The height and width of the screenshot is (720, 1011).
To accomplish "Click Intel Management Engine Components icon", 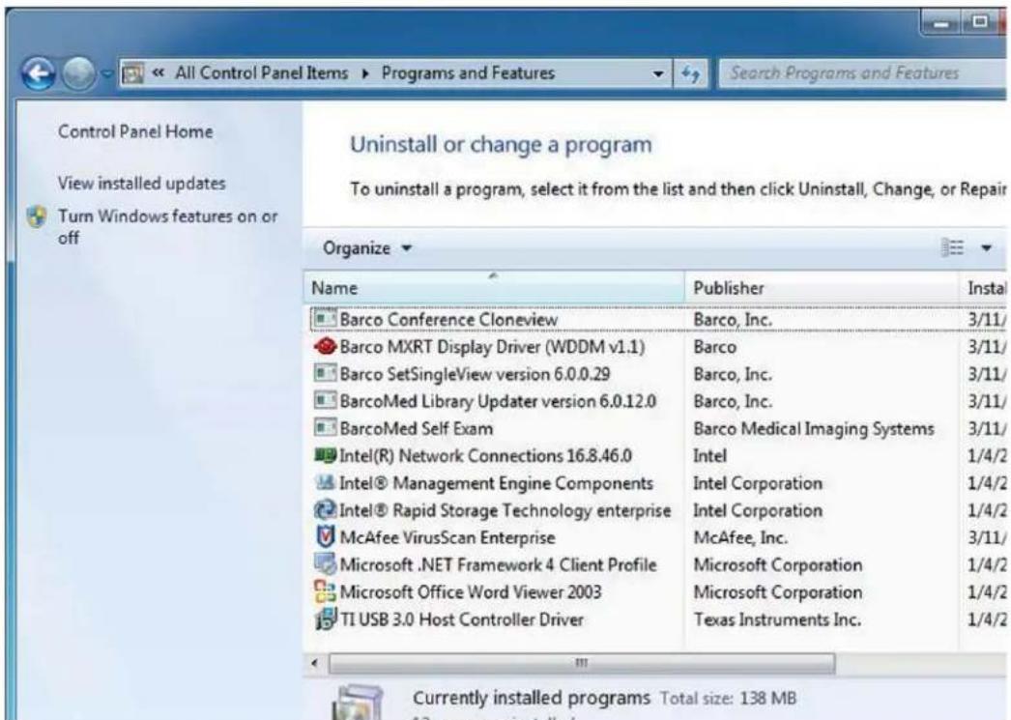I will click(x=325, y=482).
